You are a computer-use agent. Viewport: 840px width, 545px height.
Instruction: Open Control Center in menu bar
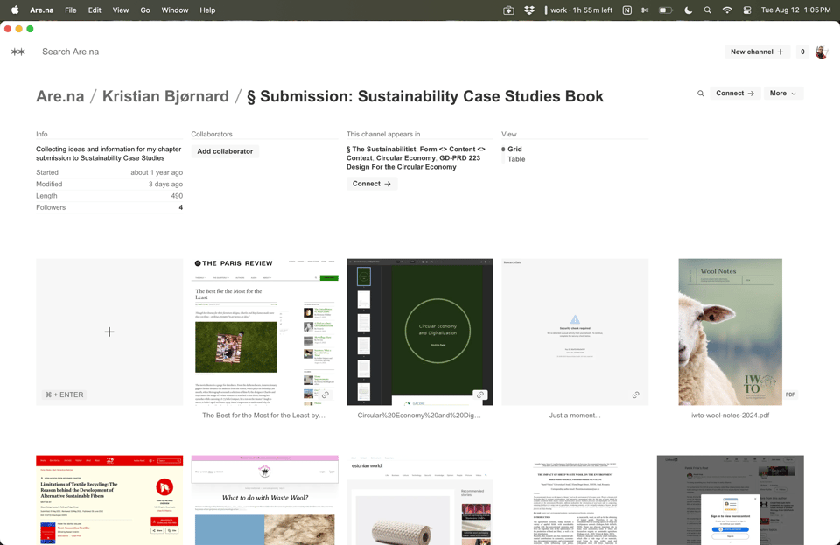[x=747, y=10]
